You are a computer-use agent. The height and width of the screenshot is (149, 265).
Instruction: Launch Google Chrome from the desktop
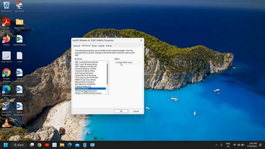(x=7, y=75)
